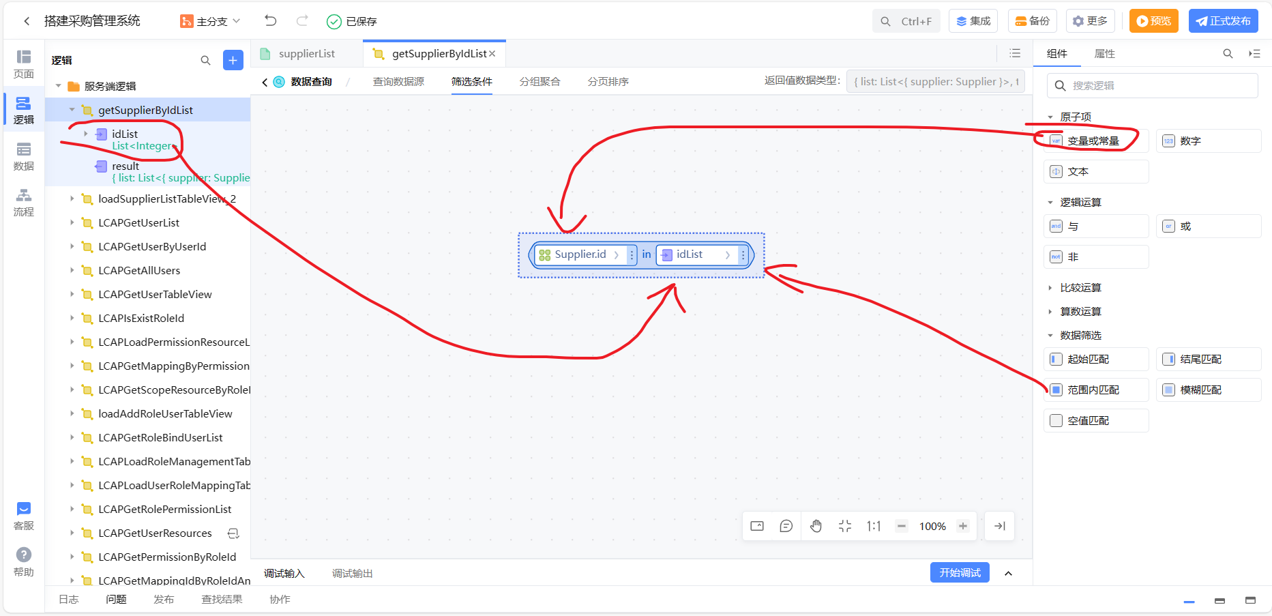
Task: Search the component panel with the magnifier icon
Action: tap(1228, 53)
